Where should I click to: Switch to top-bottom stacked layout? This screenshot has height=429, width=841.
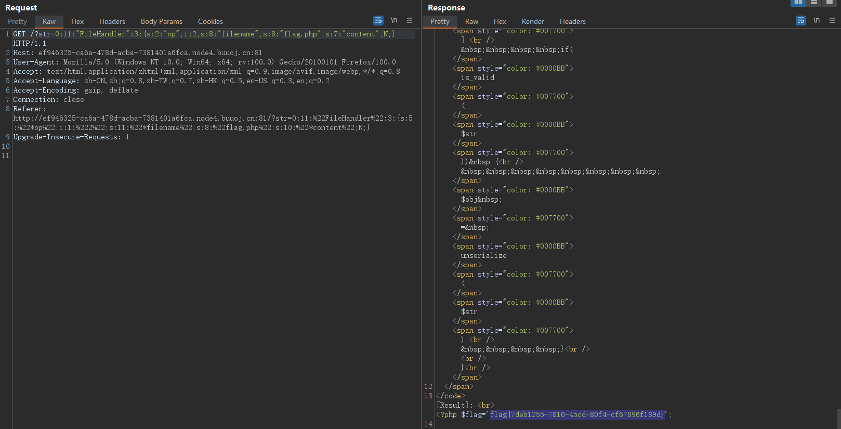tap(814, 3)
